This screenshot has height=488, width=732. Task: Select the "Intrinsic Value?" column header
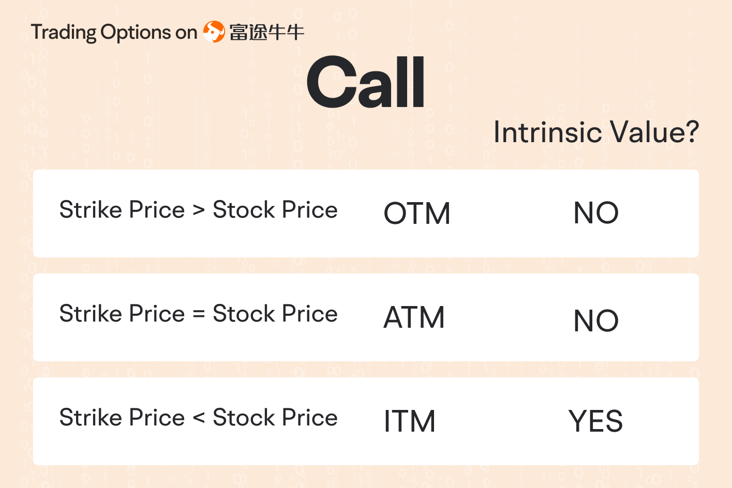click(596, 132)
